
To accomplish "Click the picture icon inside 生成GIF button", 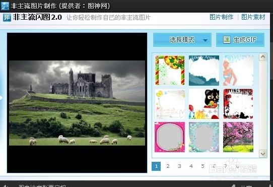I will (x=227, y=40).
